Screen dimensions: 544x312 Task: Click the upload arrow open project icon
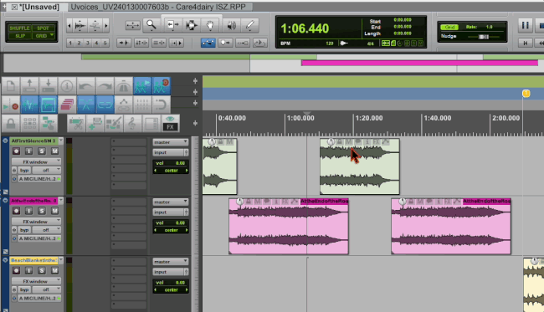(29, 85)
